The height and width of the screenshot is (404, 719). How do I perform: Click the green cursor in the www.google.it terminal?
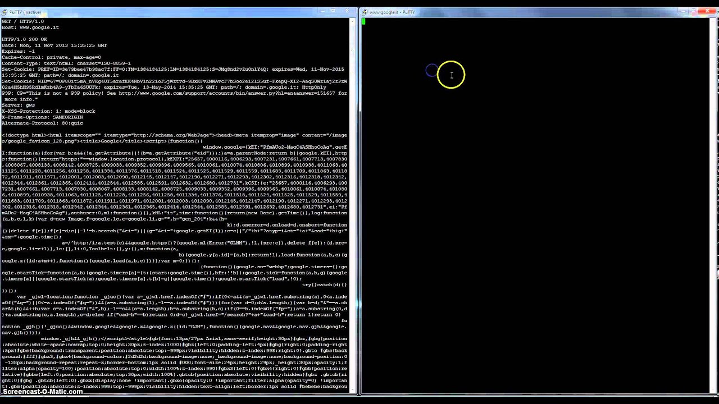[x=363, y=22]
